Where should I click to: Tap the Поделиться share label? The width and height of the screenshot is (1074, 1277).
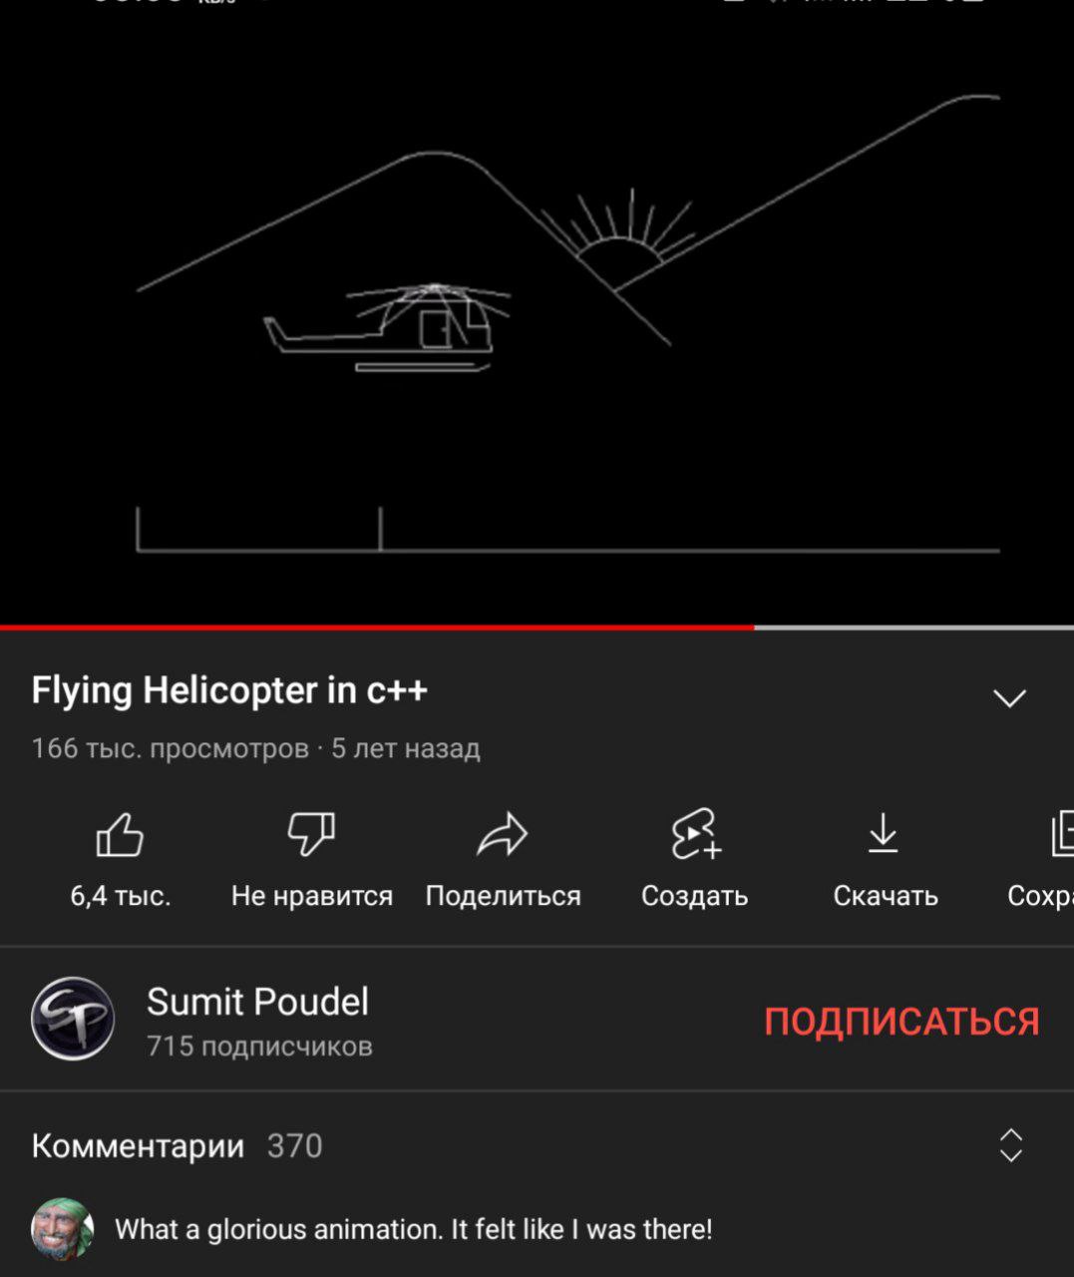coord(503,896)
